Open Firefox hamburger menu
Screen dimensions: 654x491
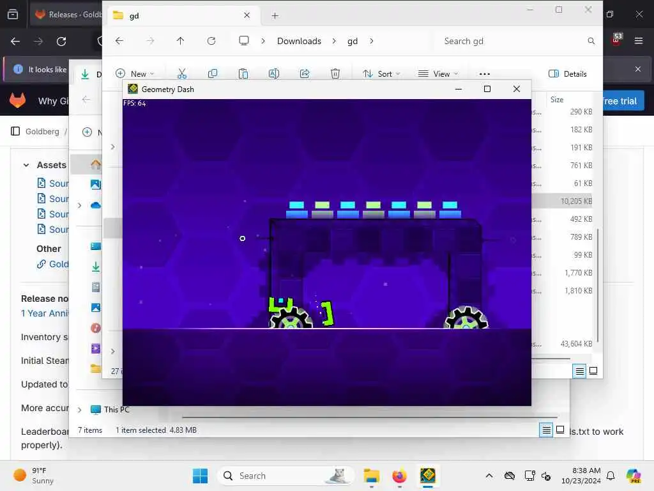pyautogui.click(x=638, y=41)
